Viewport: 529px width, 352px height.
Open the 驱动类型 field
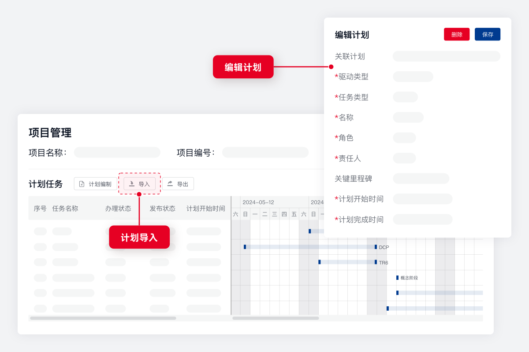[x=413, y=77]
